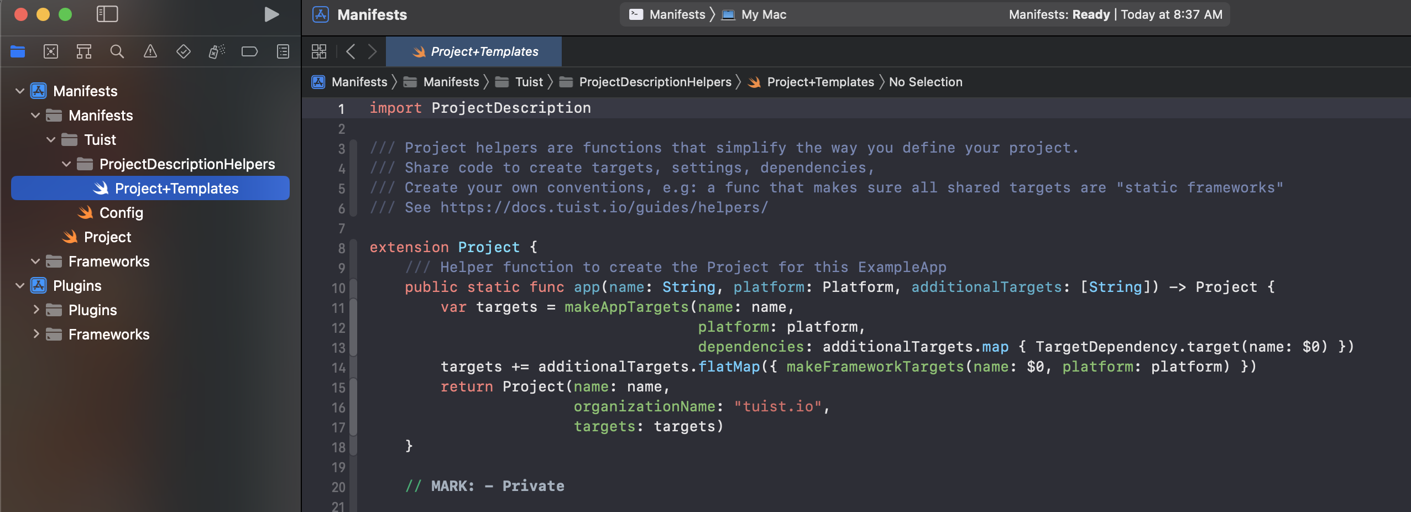Viewport: 1411px width, 512px height.
Task: Choose the My Mac run destination
Action: point(755,14)
